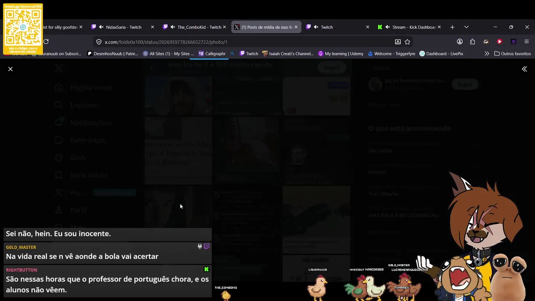Close the plain Twitch tab

pyautogui.click(x=367, y=27)
